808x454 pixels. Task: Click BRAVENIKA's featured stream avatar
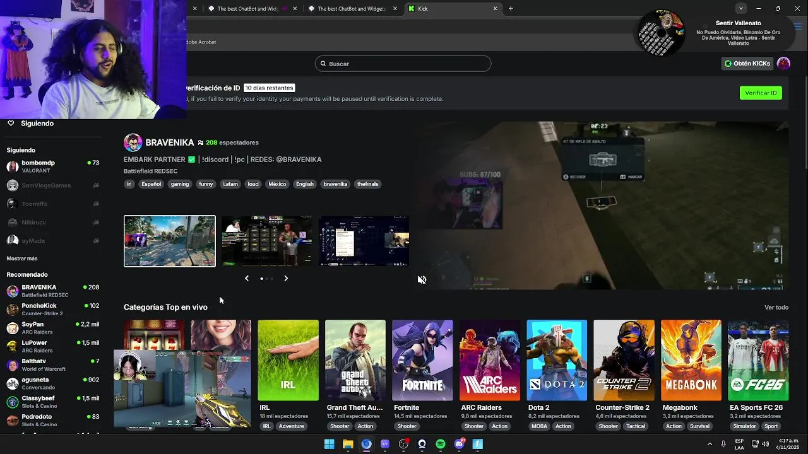point(133,143)
